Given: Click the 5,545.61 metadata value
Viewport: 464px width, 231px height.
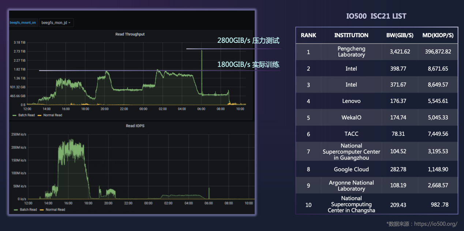Looking at the screenshot, I should pos(438,101).
